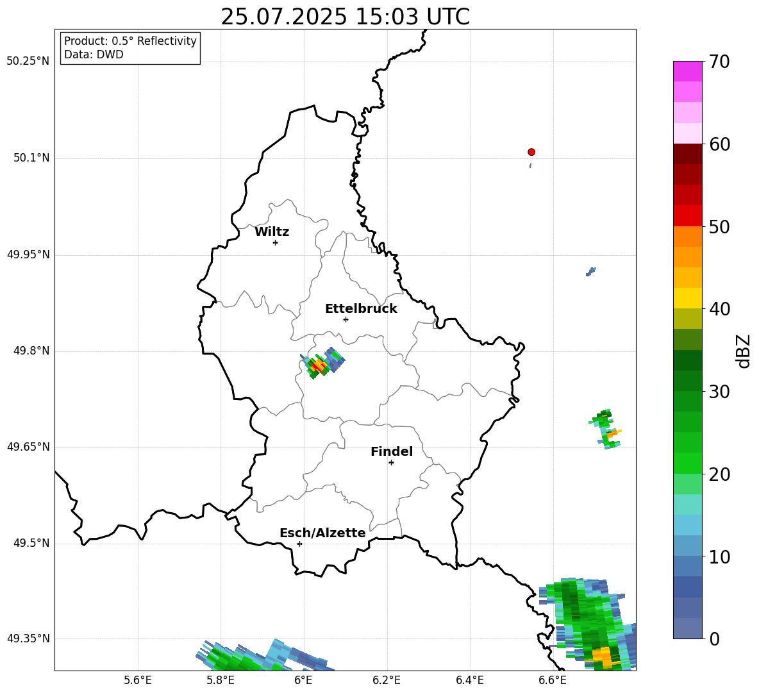Click the orange colorbar segment below 50
The image size is (759, 693).
click(687, 236)
